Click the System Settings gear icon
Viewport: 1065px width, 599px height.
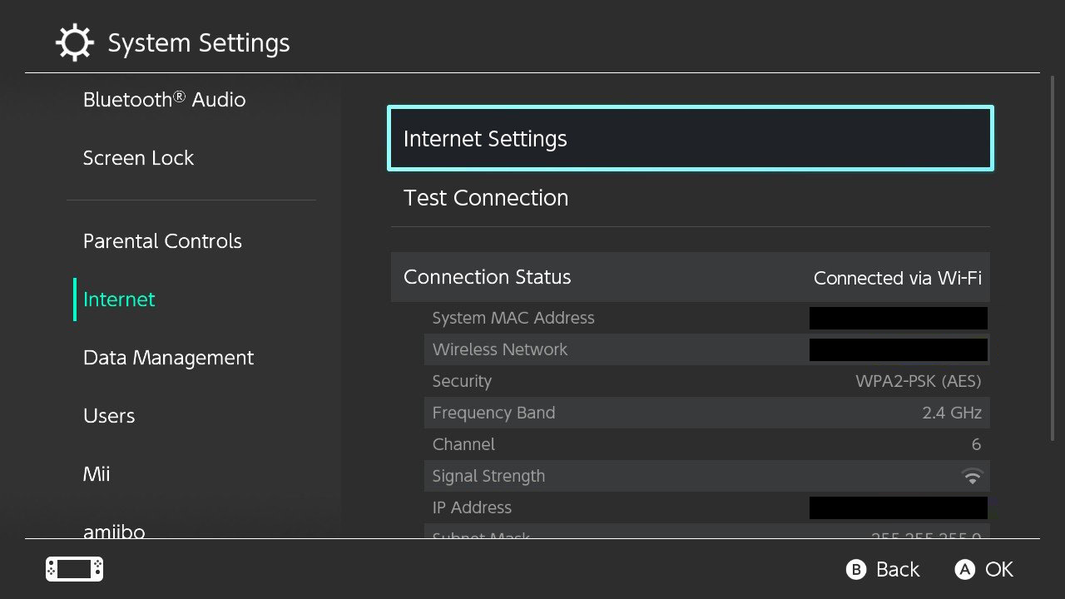point(74,42)
